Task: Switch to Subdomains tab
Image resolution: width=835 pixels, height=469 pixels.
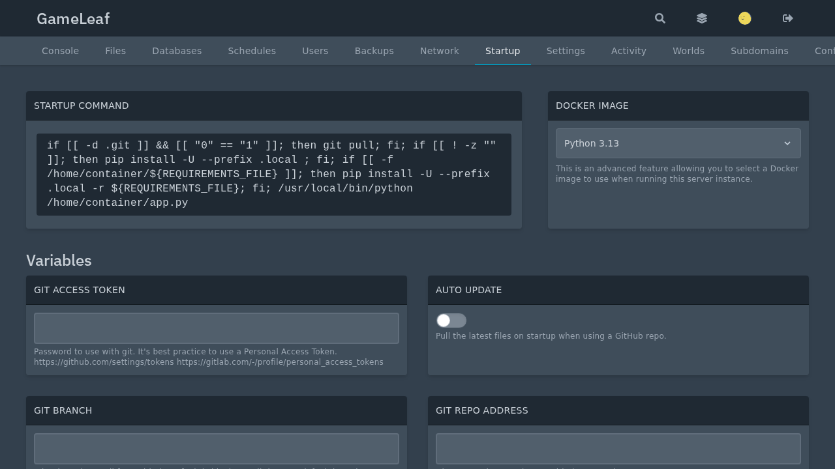Action: click(759, 51)
